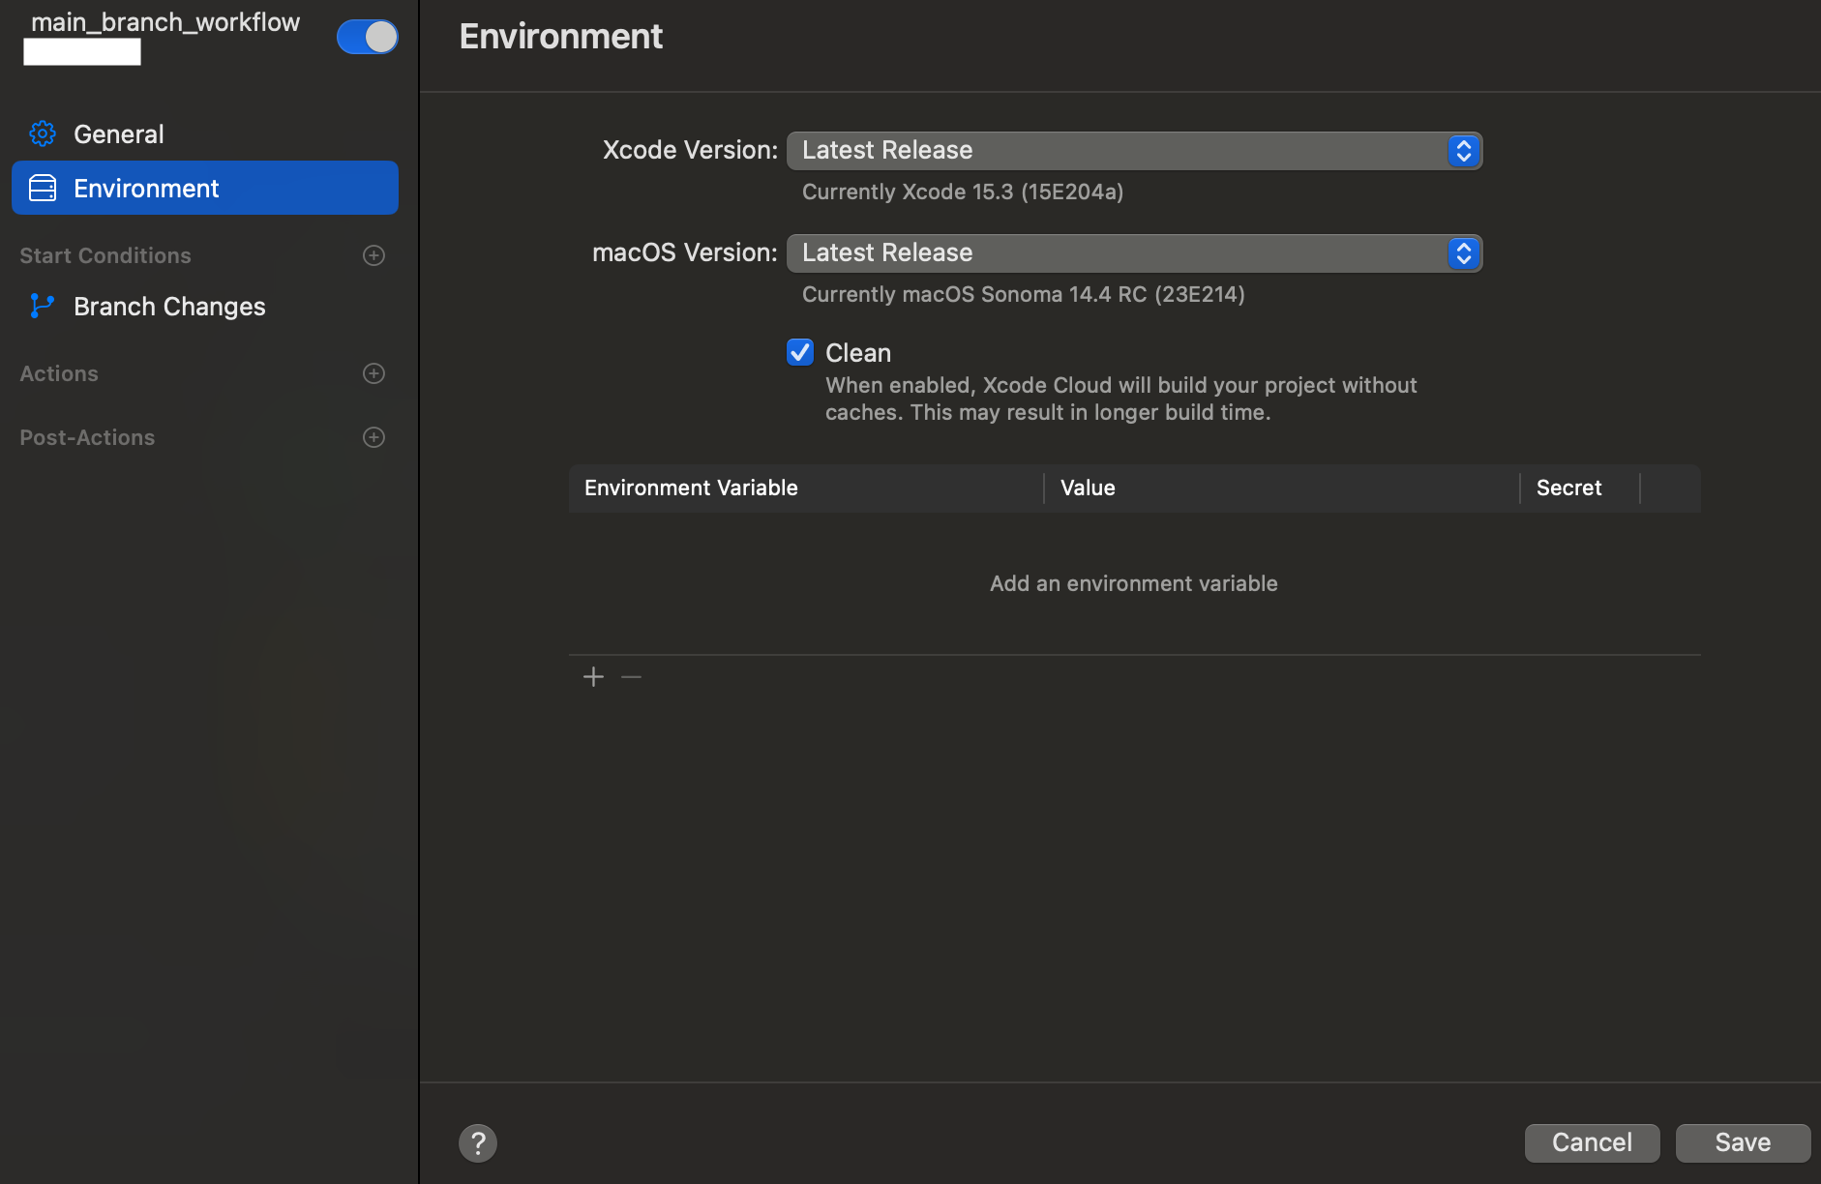Click the General gear icon
The image size is (1821, 1184).
click(x=43, y=133)
